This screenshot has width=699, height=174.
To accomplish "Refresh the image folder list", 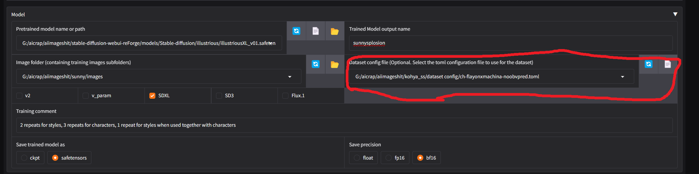I will point(316,64).
